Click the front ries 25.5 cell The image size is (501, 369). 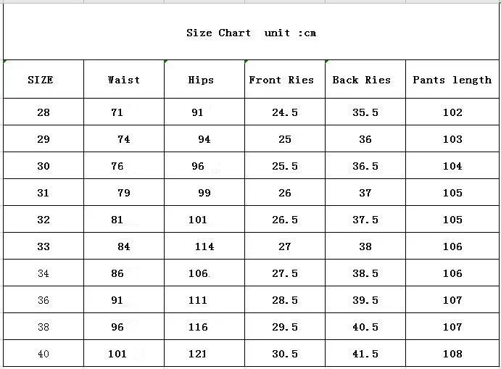(x=285, y=165)
